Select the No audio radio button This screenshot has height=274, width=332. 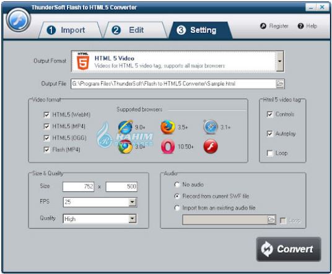point(177,184)
